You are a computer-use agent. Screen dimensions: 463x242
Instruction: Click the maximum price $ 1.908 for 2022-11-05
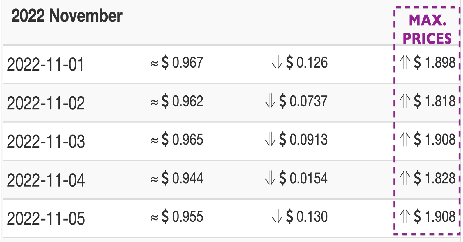435,216
